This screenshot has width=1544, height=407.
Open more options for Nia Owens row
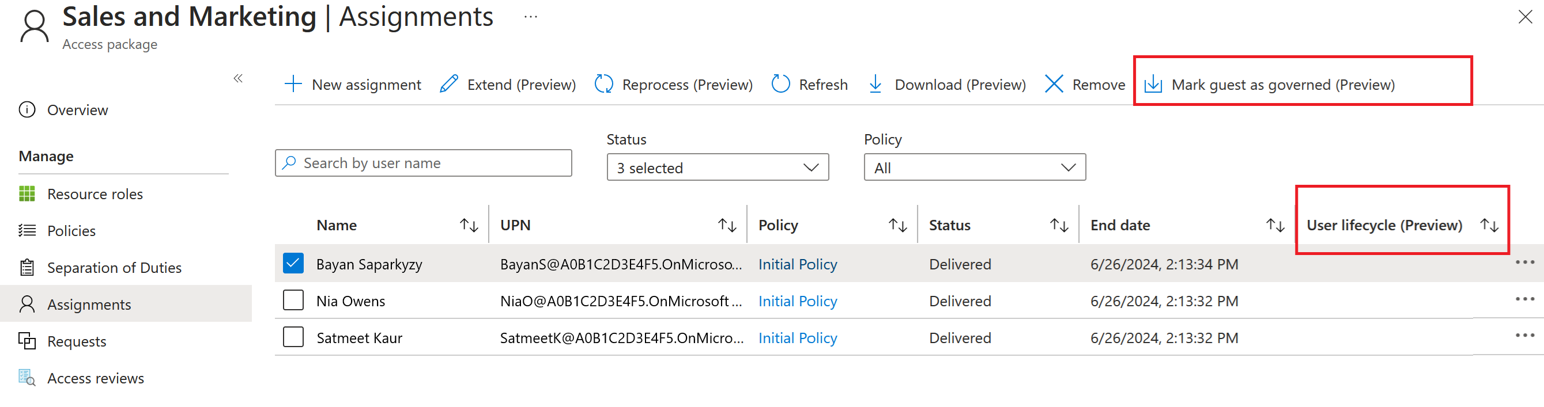1524,299
